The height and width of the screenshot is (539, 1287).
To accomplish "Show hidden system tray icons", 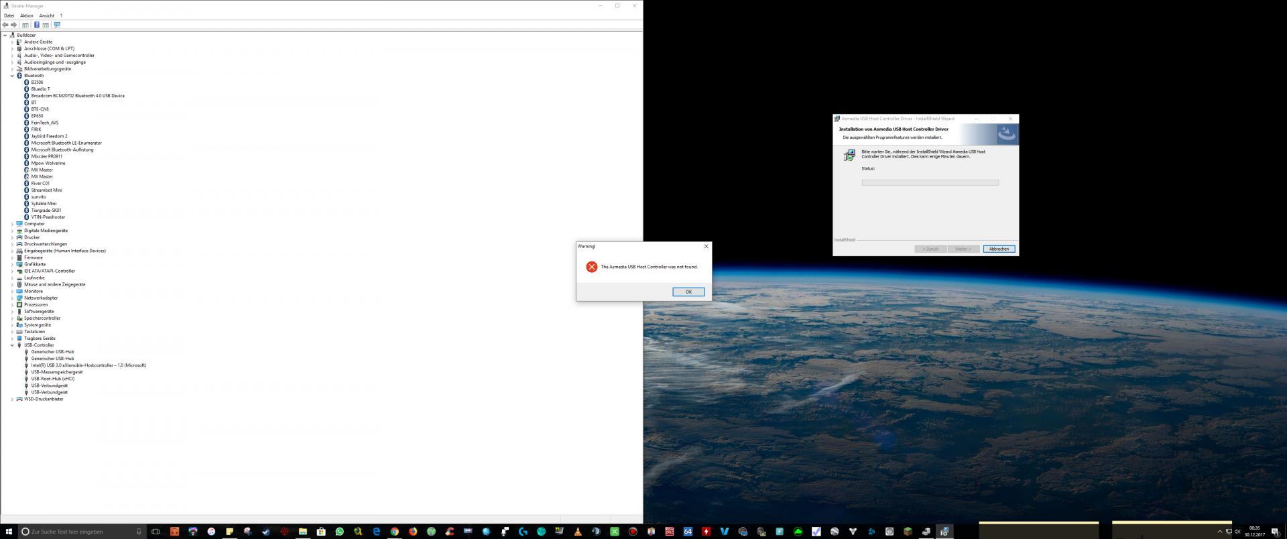I will (1220, 532).
